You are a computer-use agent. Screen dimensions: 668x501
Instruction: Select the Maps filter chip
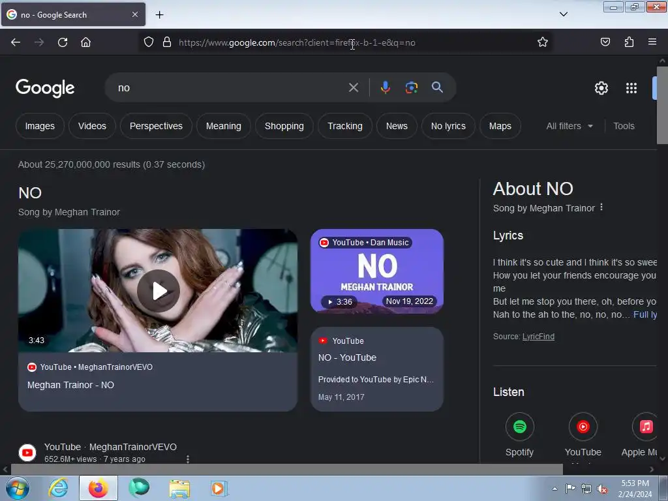pyautogui.click(x=500, y=126)
